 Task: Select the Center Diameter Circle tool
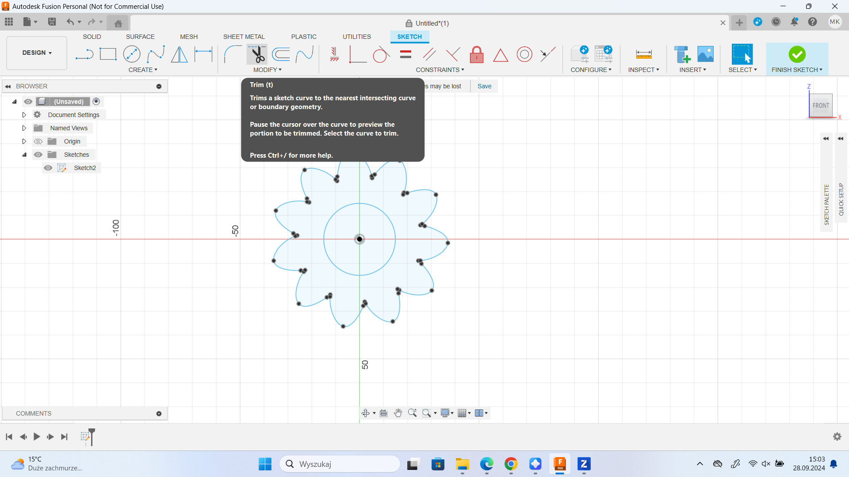coord(132,55)
